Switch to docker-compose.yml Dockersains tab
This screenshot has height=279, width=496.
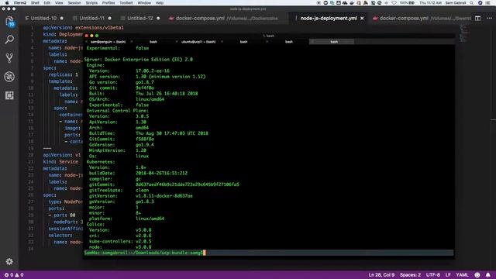(226, 19)
